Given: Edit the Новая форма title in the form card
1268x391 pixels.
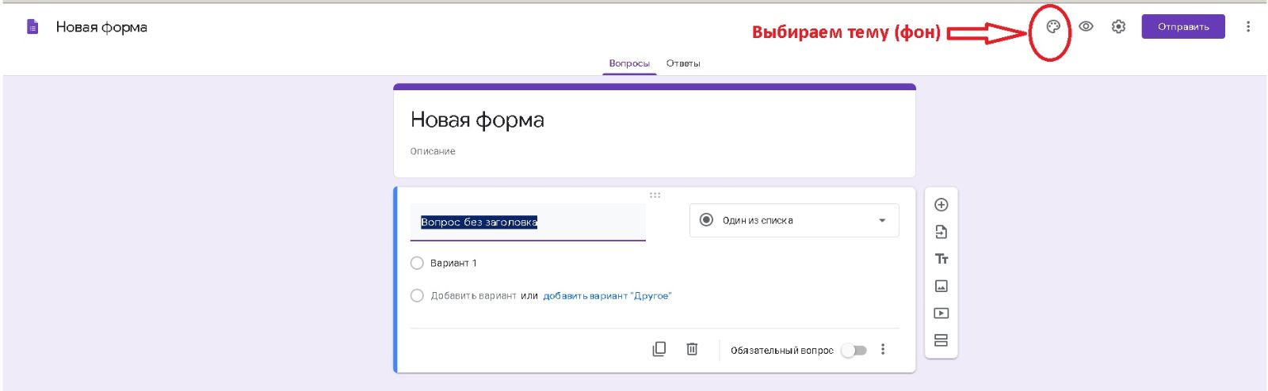Looking at the screenshot, I should tap(477, 120).
